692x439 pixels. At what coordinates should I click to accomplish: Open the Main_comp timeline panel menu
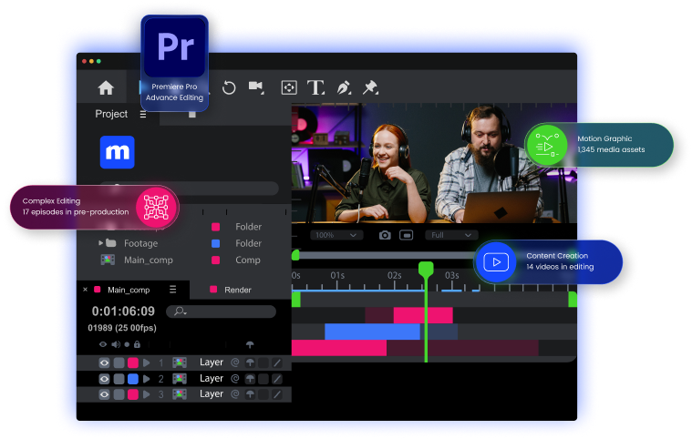pyautogui.click(x=172, y=290)
